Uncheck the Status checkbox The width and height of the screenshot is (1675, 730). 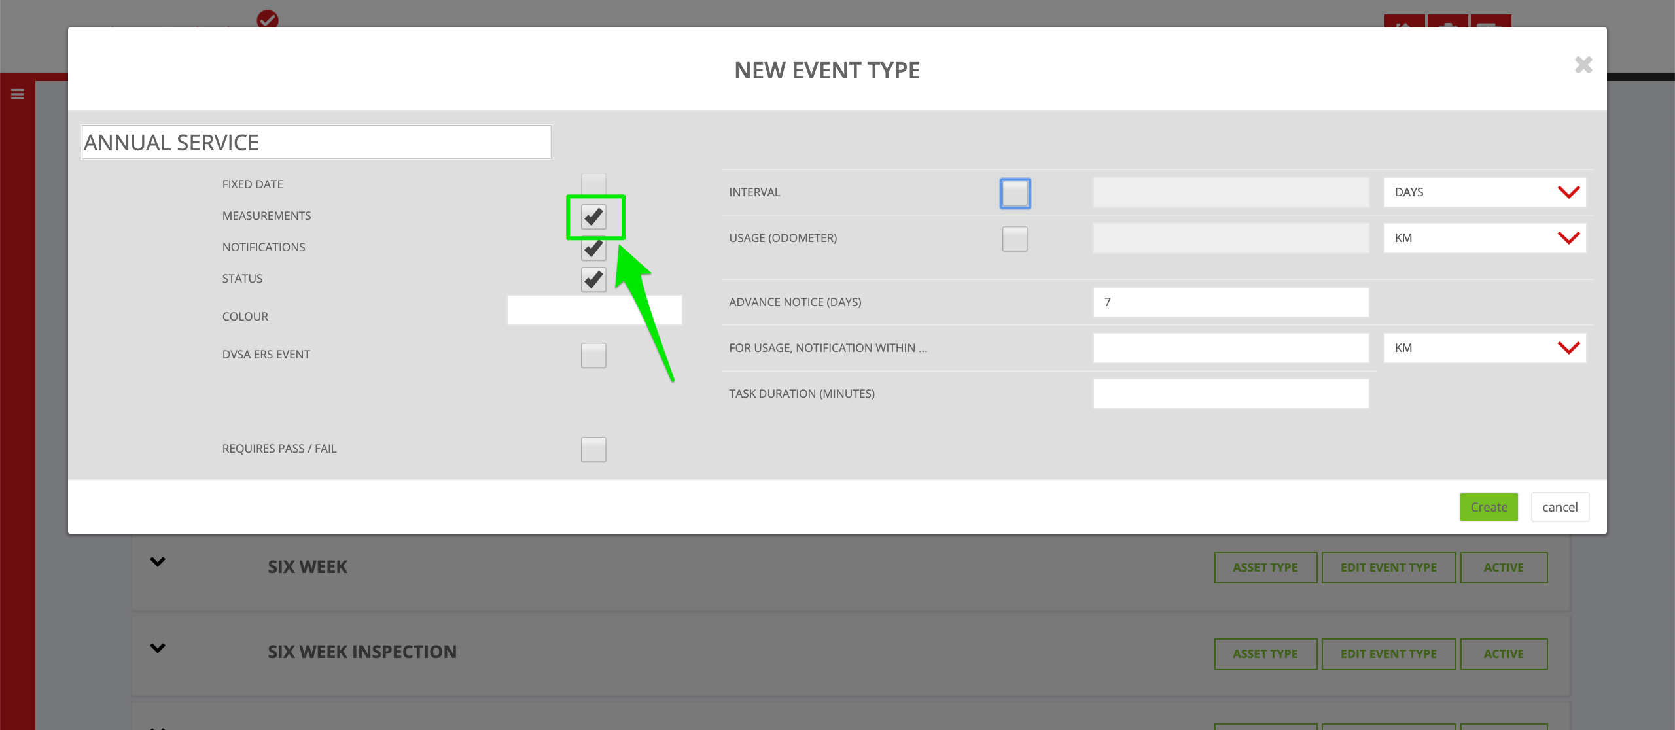[593, 279]
